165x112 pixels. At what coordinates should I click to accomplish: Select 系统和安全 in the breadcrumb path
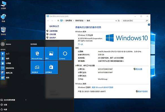click(79, 21)
